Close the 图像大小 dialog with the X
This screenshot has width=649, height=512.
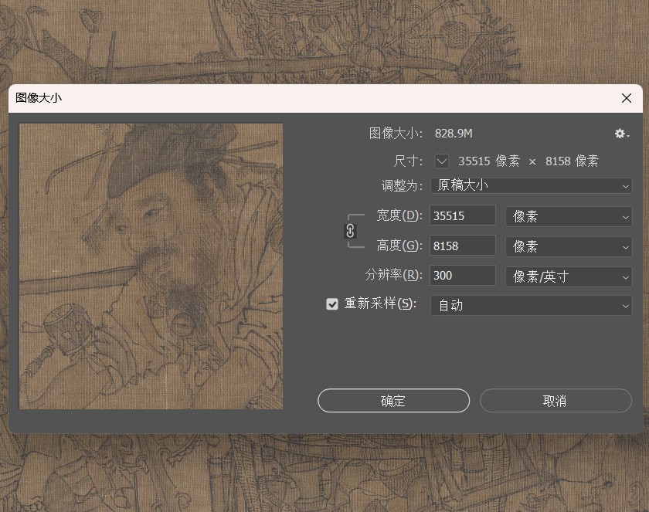coord(627,98)
